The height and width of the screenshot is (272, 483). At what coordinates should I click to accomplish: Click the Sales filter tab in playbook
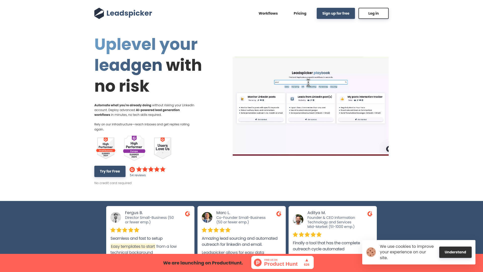287,87
